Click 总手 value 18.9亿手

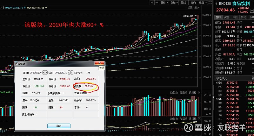click(x=35, y=100)
